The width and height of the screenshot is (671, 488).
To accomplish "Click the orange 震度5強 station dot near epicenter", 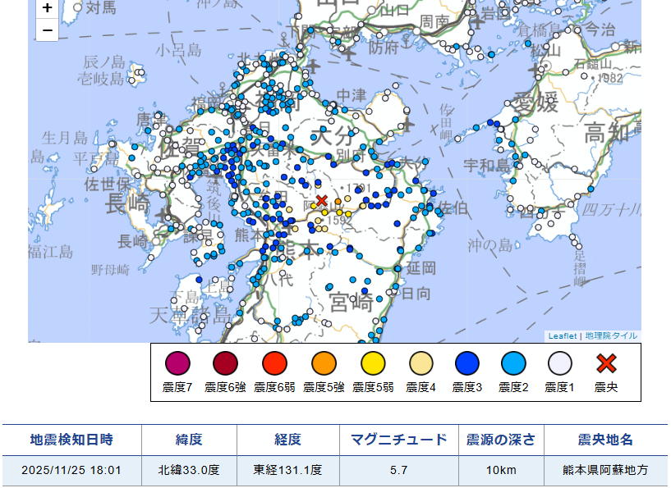I will point(338,201).
